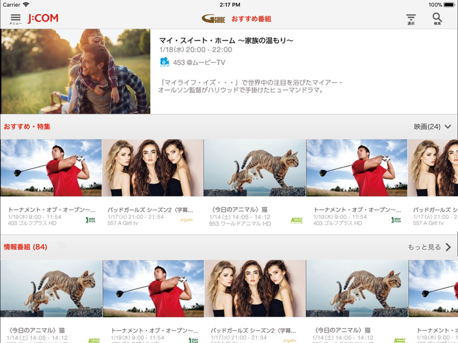
Task: Open fourth cat thumbnail in 情報番組 row
Action: pyautogui.click(x=357, y=289)
